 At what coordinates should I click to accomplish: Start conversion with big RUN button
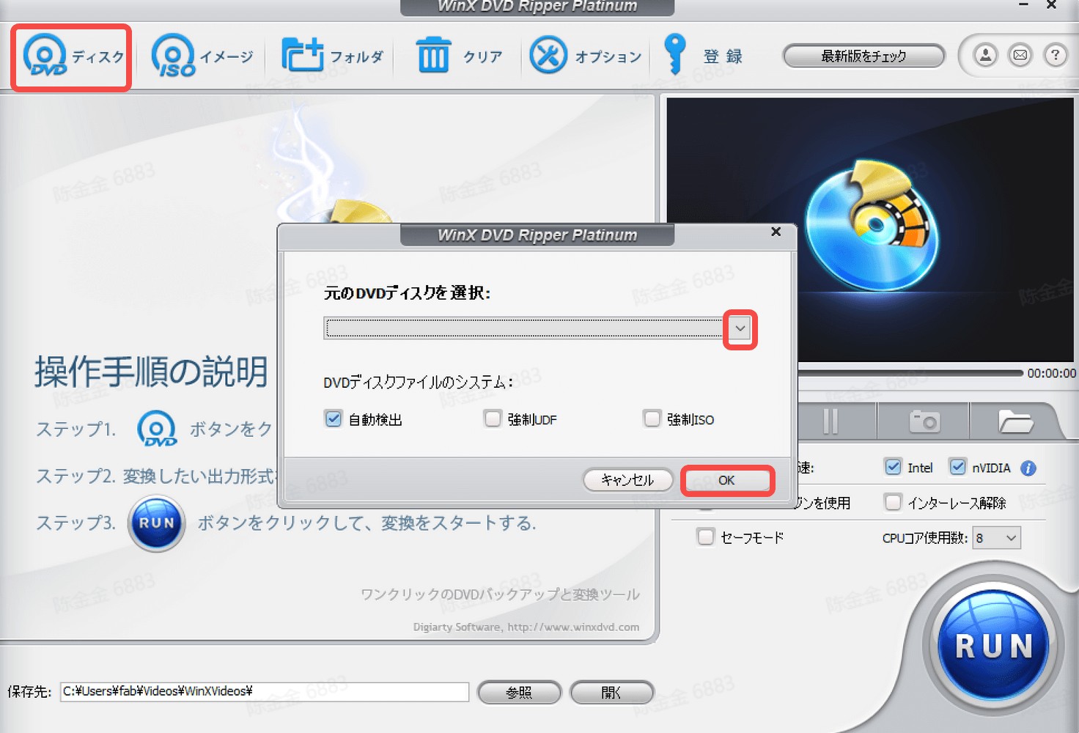point(994,646)
